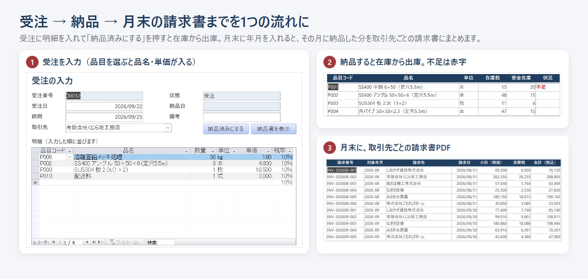Screen dimensions: 588x279
Task: Click the empty 備考 field
Action: [241, 117]
